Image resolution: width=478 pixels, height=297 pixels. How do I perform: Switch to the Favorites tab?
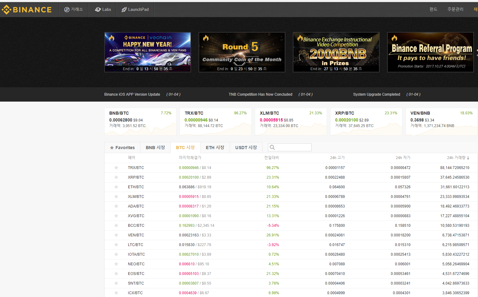tap(122, 148)
